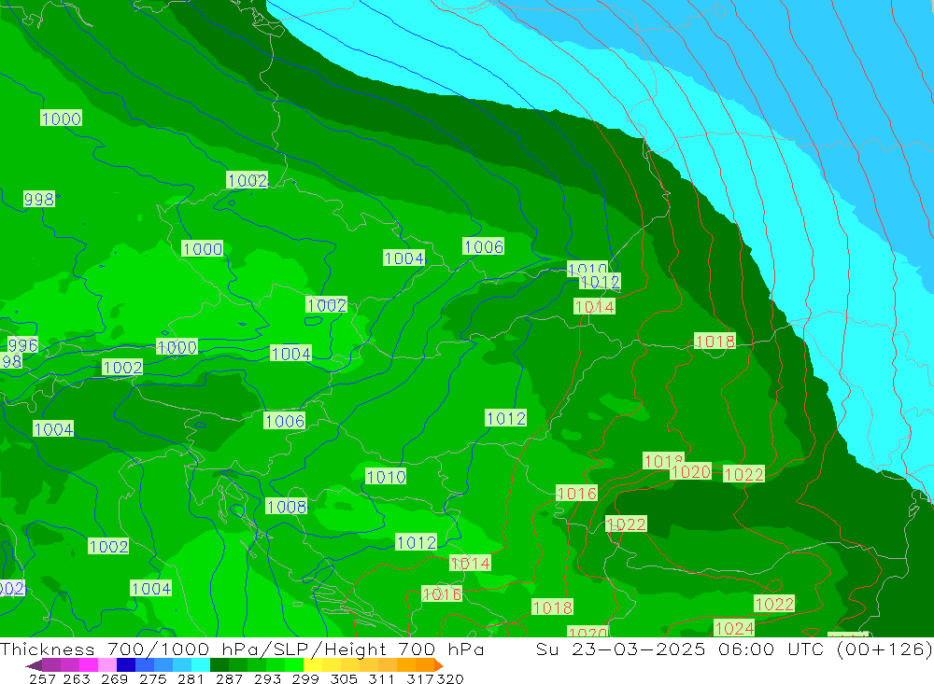This screenshot has height=684, width=934.
Task: Click the legend value 293
Action: pyautogui.click(x=266, y=678)
